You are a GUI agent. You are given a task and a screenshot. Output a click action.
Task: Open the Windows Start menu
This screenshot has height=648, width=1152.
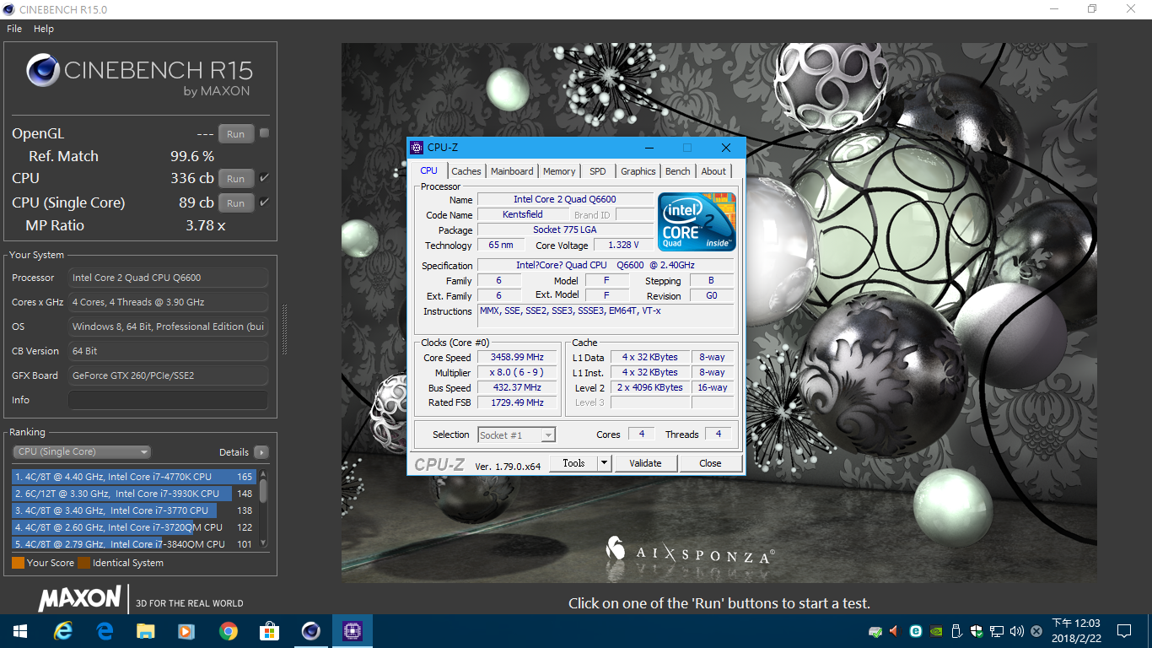(x=19, y=631)
